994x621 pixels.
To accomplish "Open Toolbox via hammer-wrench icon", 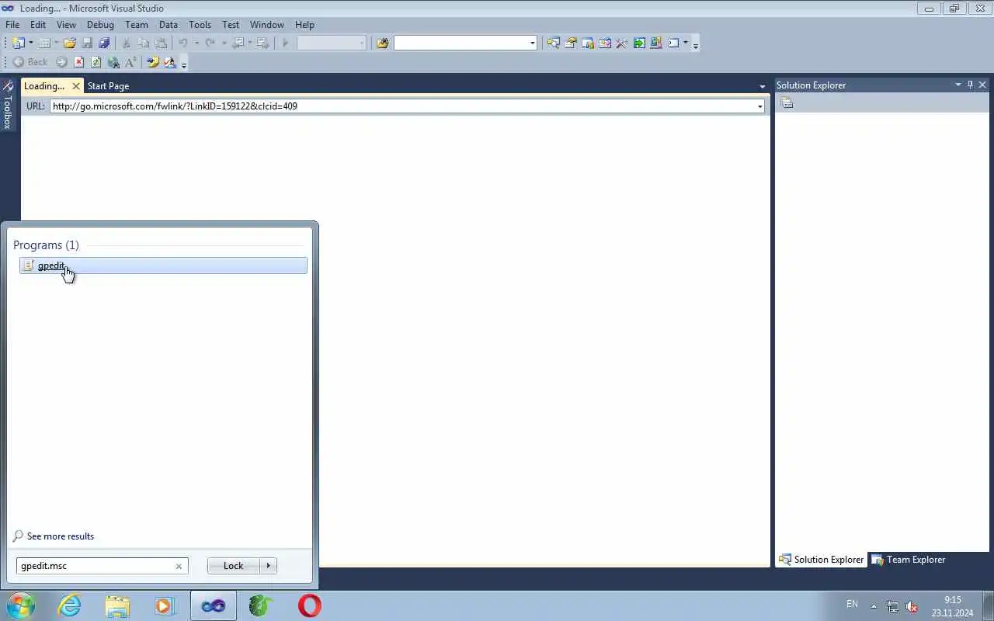I will point(621,43).
